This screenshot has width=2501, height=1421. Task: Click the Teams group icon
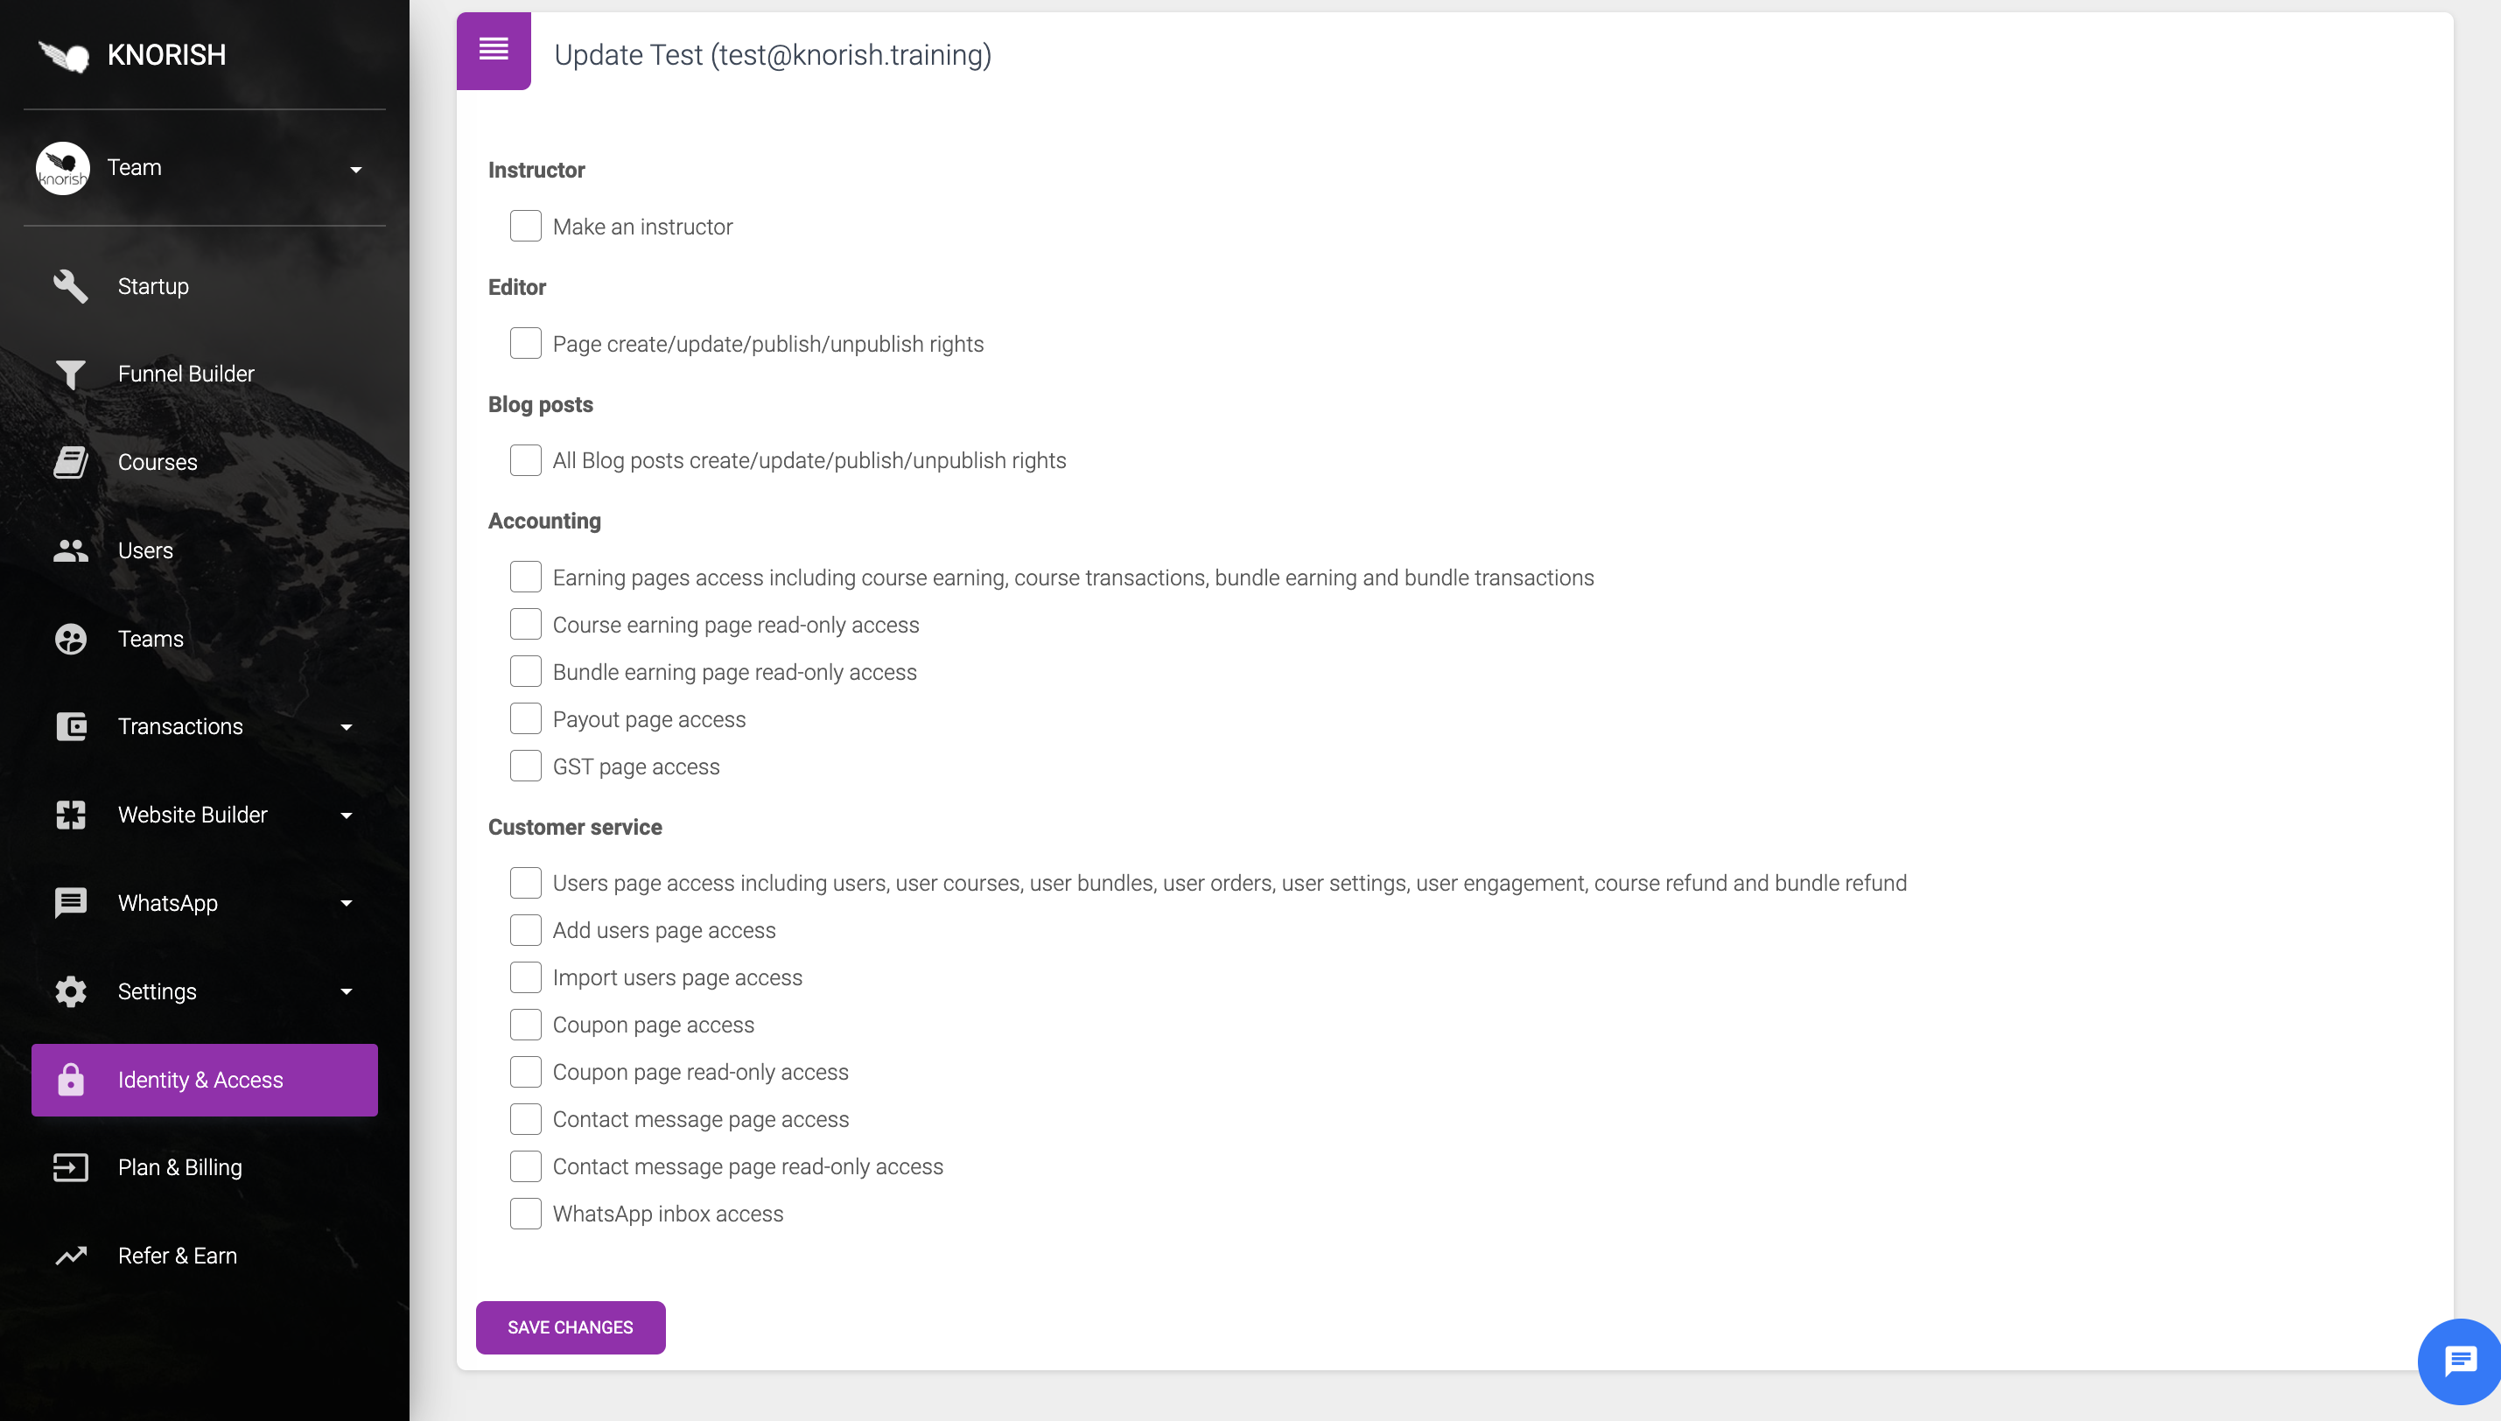(70, 638)
